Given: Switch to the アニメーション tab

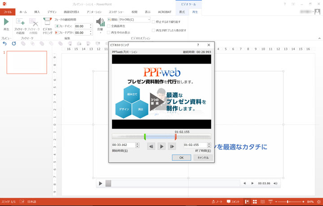Looking at the screenshot, I should pyautogui.click(x=94, y=12).
